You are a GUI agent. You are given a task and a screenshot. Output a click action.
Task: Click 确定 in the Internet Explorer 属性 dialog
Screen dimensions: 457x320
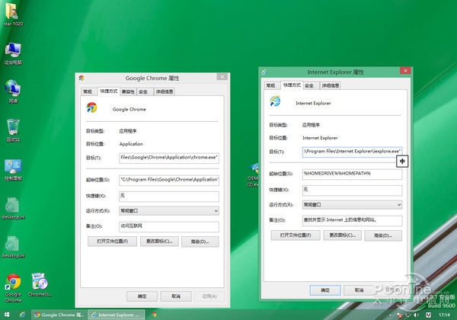pos(325,290)
